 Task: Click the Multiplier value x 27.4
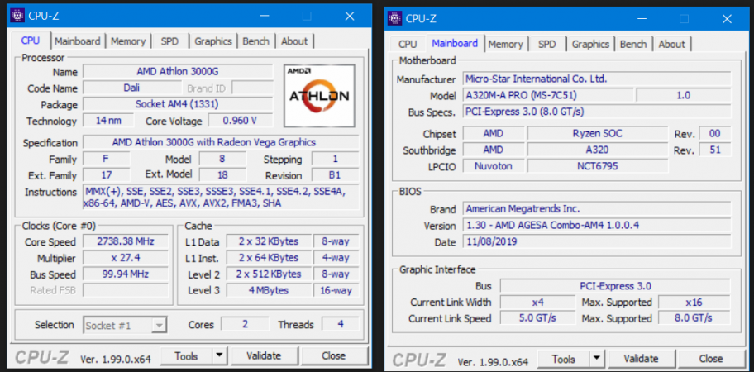(x=126, y=258)
